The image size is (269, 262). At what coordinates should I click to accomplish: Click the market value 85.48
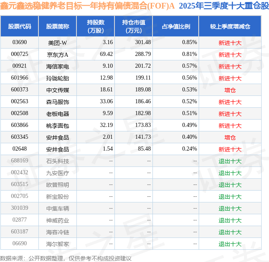point(144,149)
